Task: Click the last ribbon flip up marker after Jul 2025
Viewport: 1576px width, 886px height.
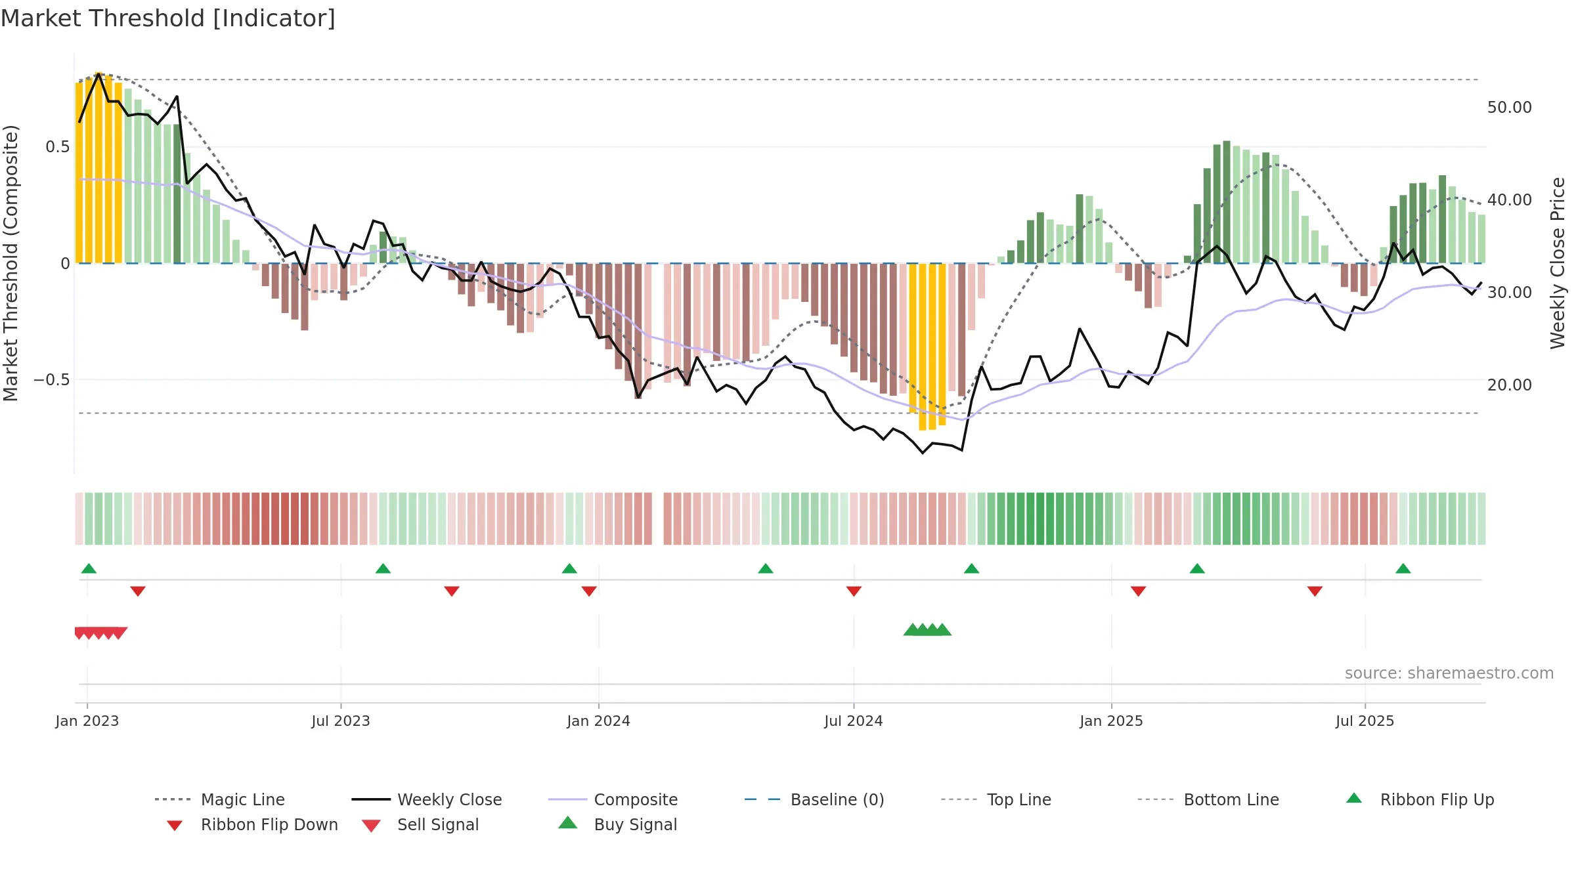Action: pos(1403,568)
